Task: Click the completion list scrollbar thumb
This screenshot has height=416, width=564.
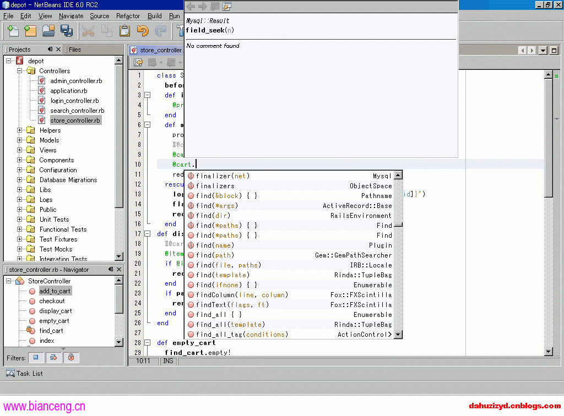Action: [x=398, y=225]
